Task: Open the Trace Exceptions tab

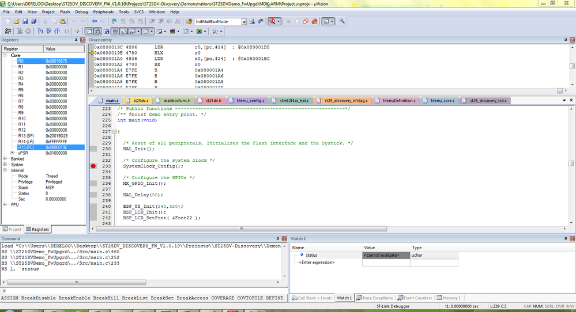Action: click(374, 298)
